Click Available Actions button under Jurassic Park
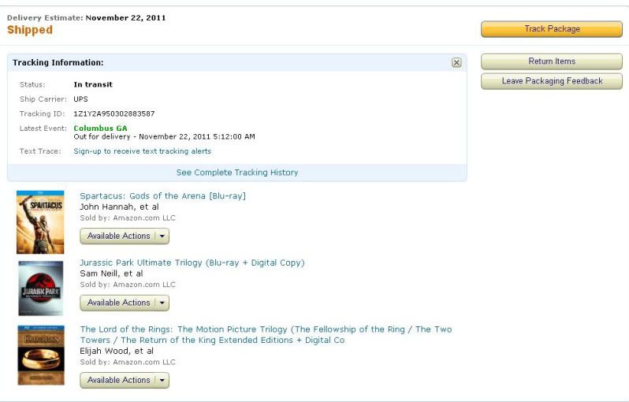This screenshot has height=402, width=629. coord(118,303)
